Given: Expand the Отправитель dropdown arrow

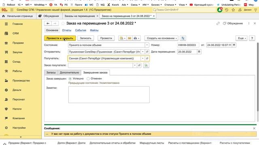Looking at the screenshot, I should [143, 52].
